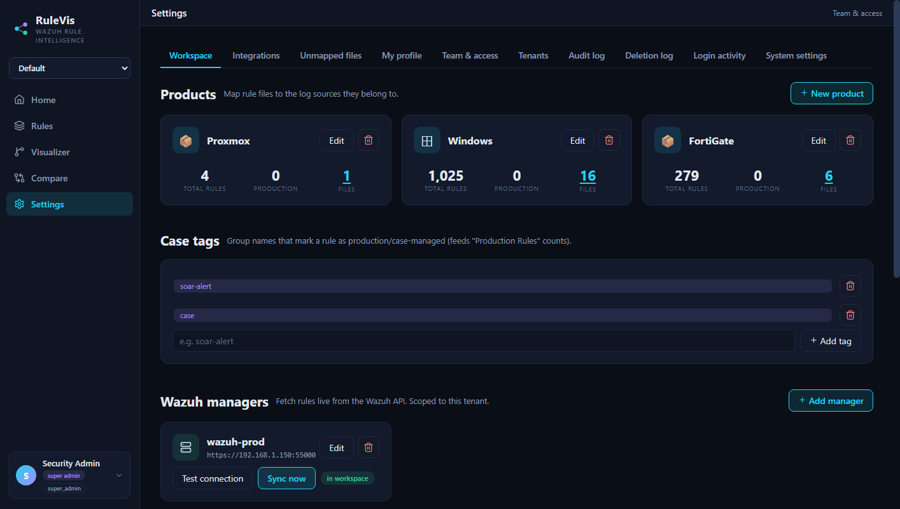Remove the wazuh-prod manager with trash icon
Viewport: 900px width, 509px height.
pyautogui.click(x=369, y=447)
